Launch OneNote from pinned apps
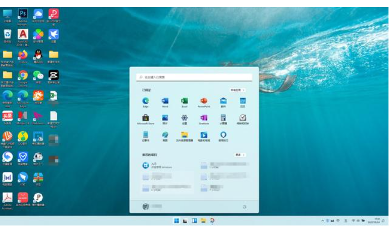 204,119
